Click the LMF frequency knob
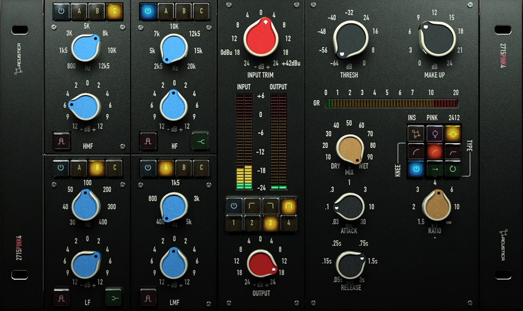Viewport: 523px width, 311px height. point(174,207)
